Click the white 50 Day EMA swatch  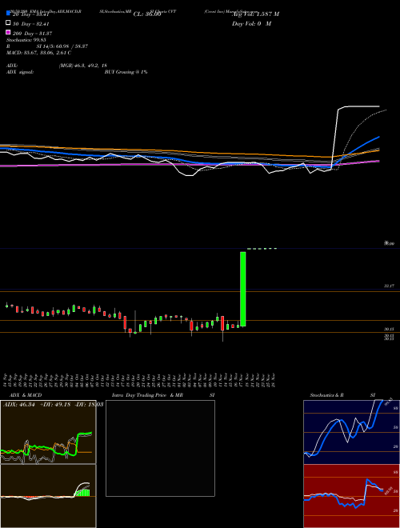click(x=8, y=23)
